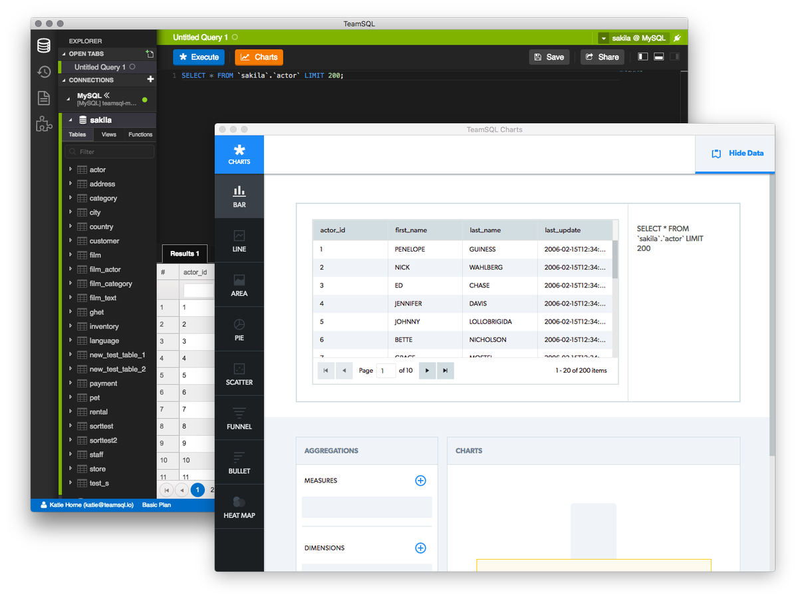798x599 pixels.
Task: Go to first results page in main window
Action: click(167, 490)
